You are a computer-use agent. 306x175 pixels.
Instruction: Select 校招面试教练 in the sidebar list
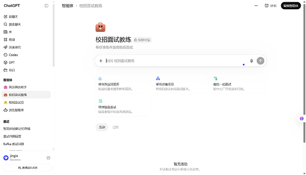tap(26, 95)
